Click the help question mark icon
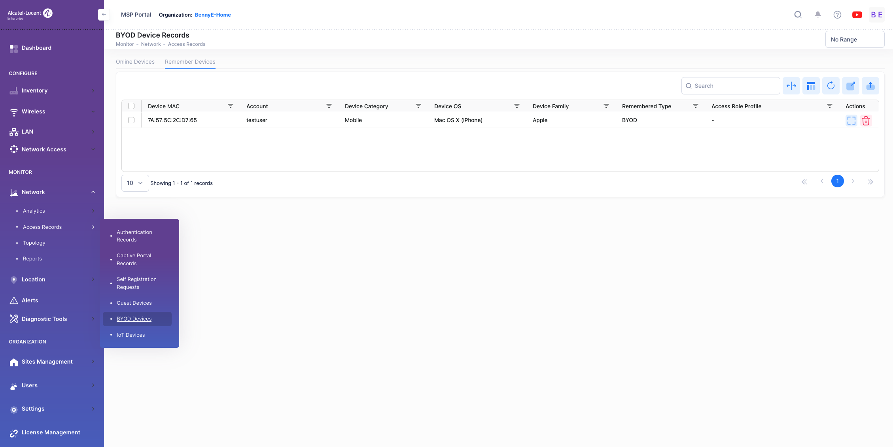The height and width of the screenshot is (447, 893). 837,15
